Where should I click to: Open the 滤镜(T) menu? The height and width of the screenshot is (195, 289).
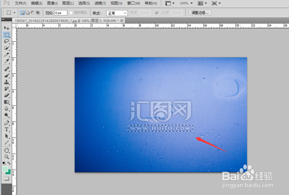point(100,3)
